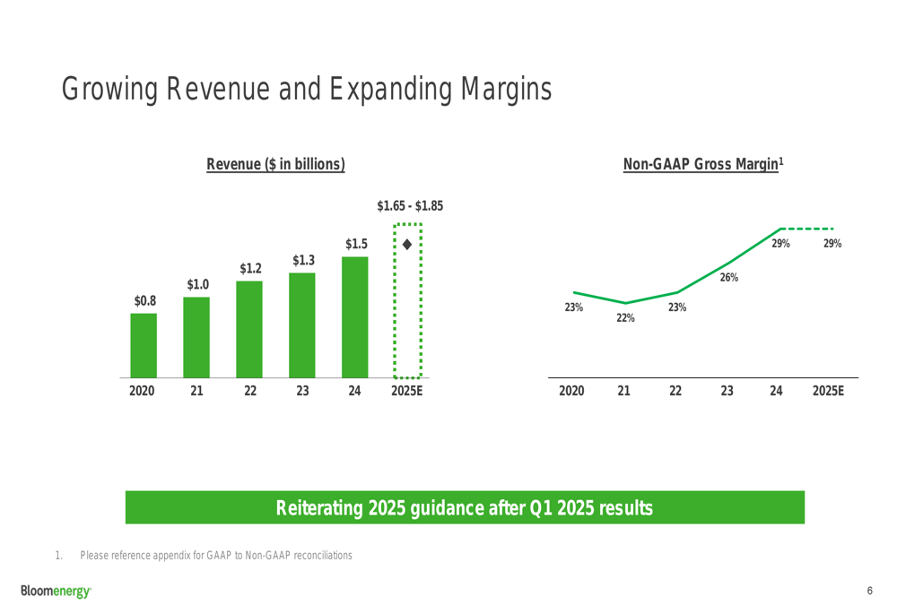Click the '2025E' axis label on margin chart
The image size is (897, 614).
tap(828, 391)
